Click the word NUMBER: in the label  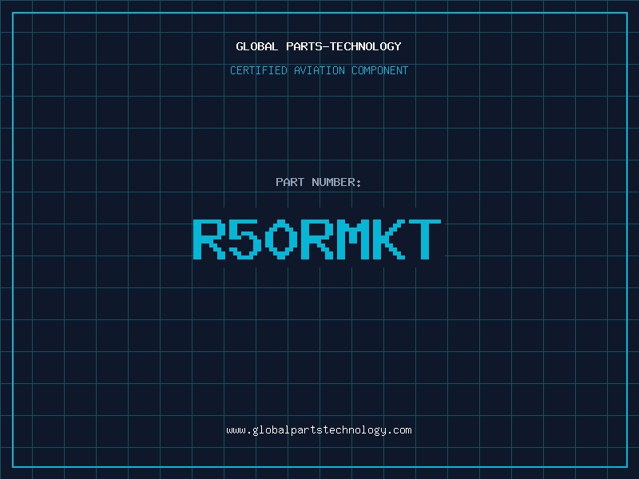pyautogui.click(x=335, y=182)
